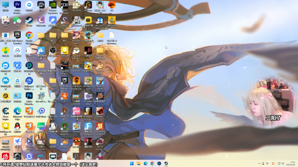Open NetEase Cloud Music shortcut
298x167 pixels.
point(6,156)
